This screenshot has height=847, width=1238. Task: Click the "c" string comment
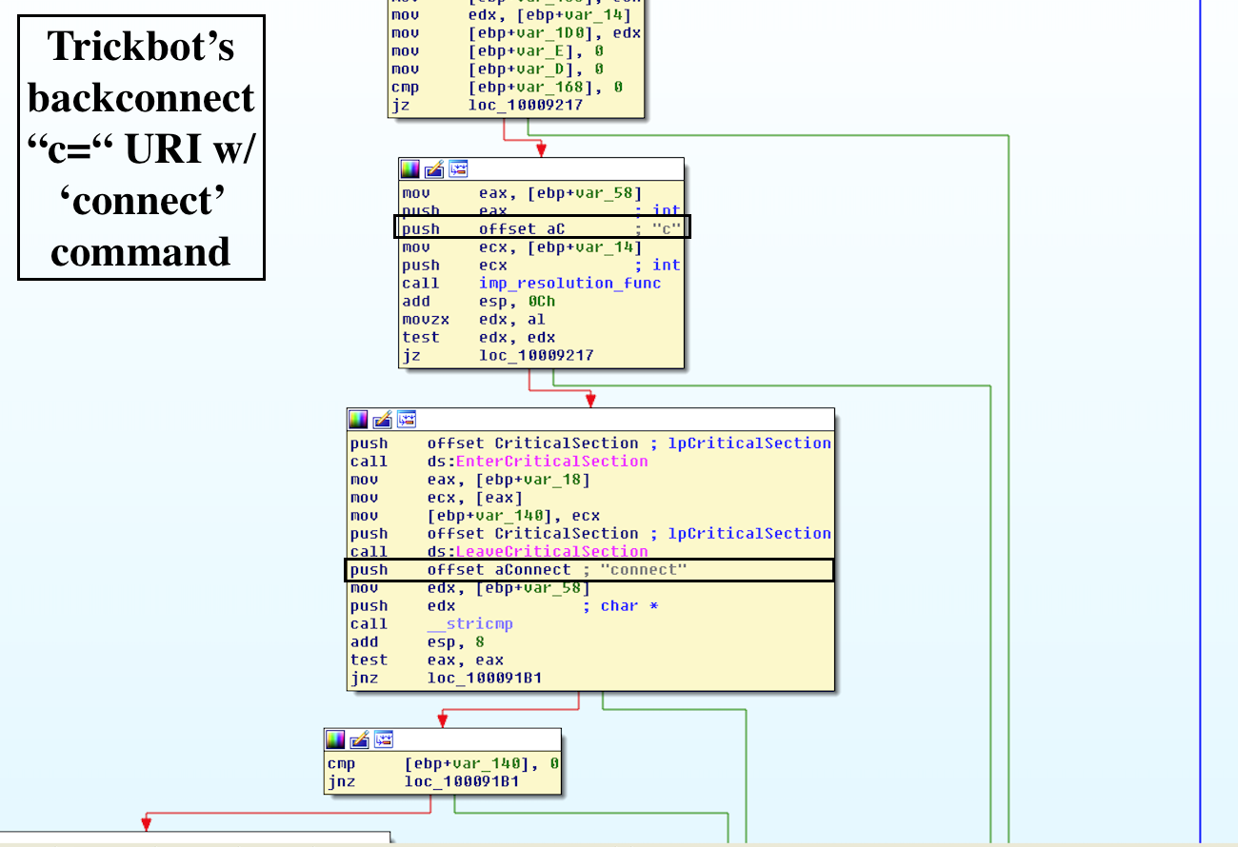coord(667,228)
